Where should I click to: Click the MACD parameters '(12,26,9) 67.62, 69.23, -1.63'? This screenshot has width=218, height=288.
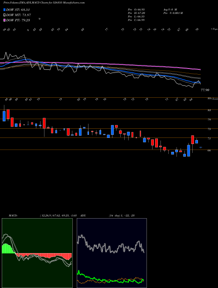58,215
